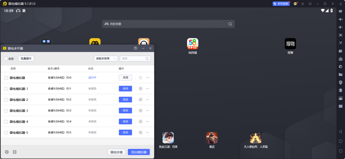Check the 全选 checkbox

coord(6,58)
